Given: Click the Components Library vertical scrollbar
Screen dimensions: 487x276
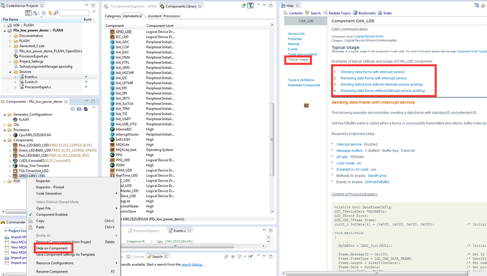Looking at the screenshot, I should point(272,140).
